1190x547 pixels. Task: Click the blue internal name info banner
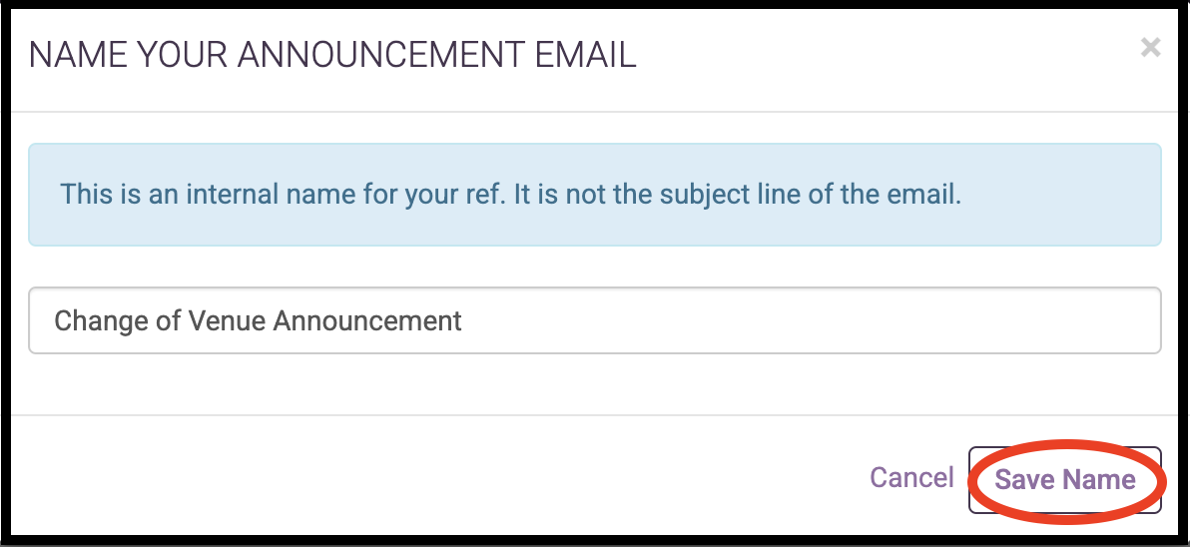tap(594, 195)
